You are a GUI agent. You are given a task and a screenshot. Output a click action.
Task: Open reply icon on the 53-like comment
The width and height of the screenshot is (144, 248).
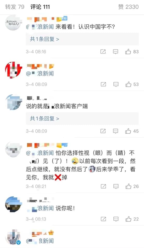116,84
